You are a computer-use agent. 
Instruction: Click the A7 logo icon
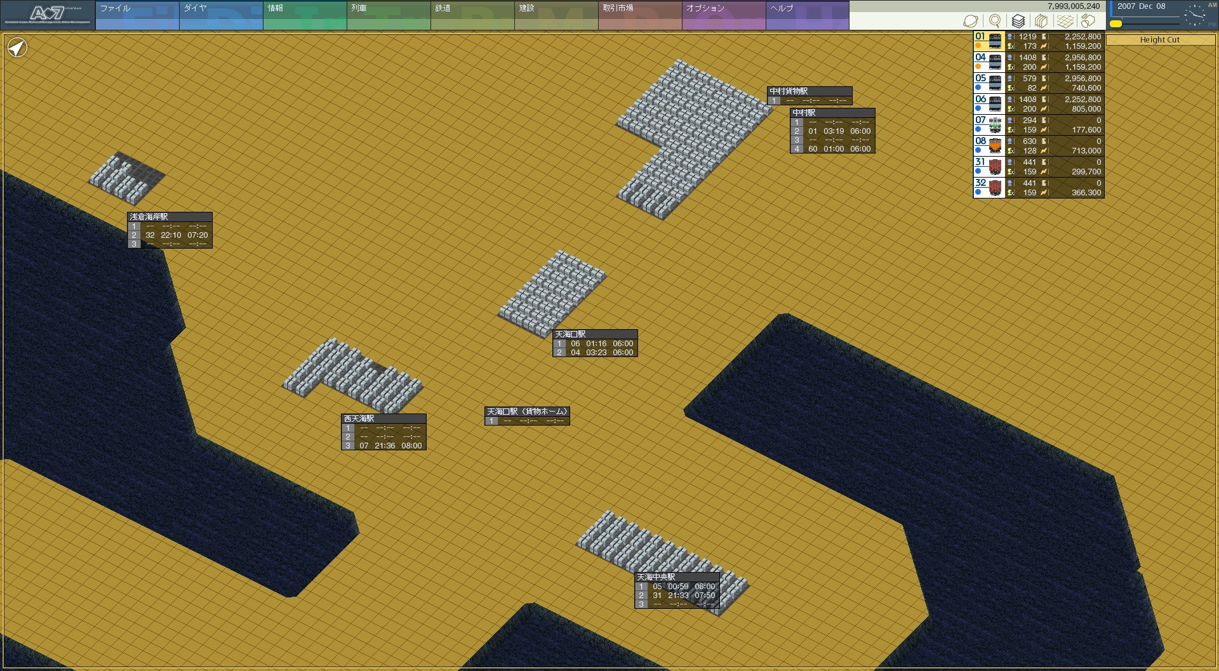[48, 15]
